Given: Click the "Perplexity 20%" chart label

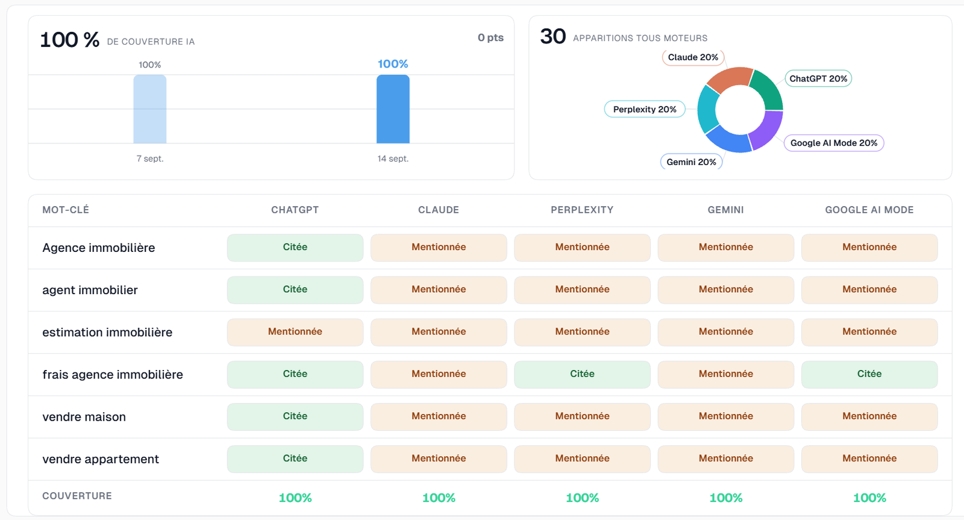Looking at the screenshot, I should coord(645,109).
